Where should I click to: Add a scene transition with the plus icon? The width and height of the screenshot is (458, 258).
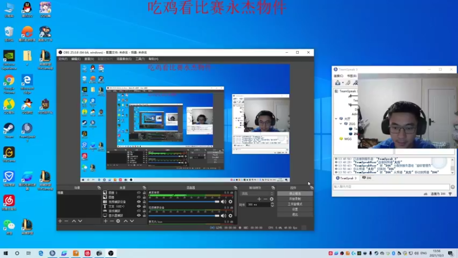click(259, 199)
